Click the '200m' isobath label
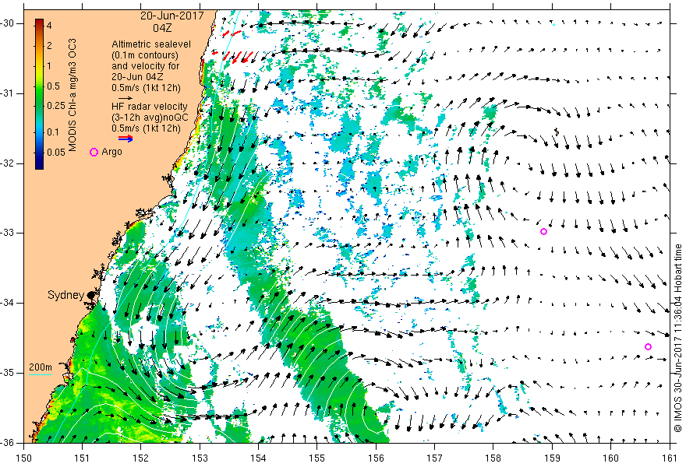The height and width of the screenshot is (467, 686). pos(41,367)
